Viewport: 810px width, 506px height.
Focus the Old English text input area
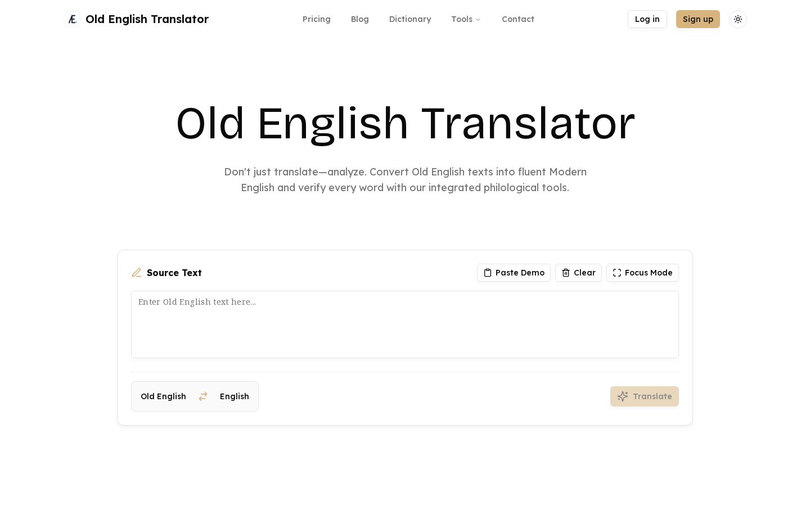[405, 324]
